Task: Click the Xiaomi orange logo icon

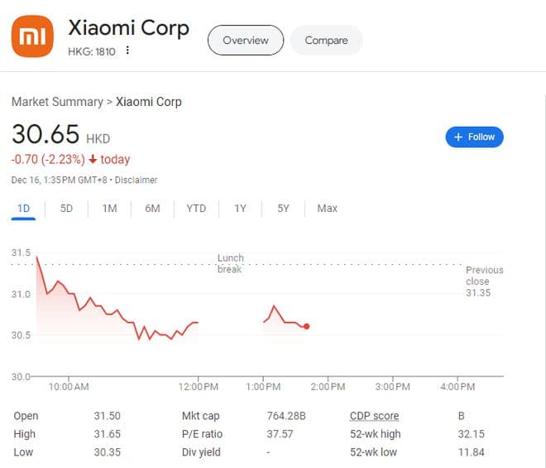Action: click(x=32, y=37)
